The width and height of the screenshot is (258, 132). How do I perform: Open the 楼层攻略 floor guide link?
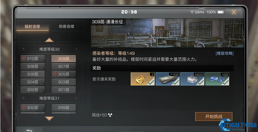225,53
